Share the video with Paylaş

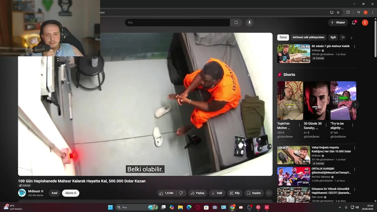[197, 193]
